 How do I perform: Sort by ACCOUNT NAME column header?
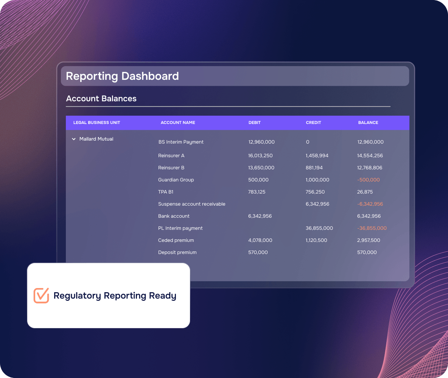(178, 122)
